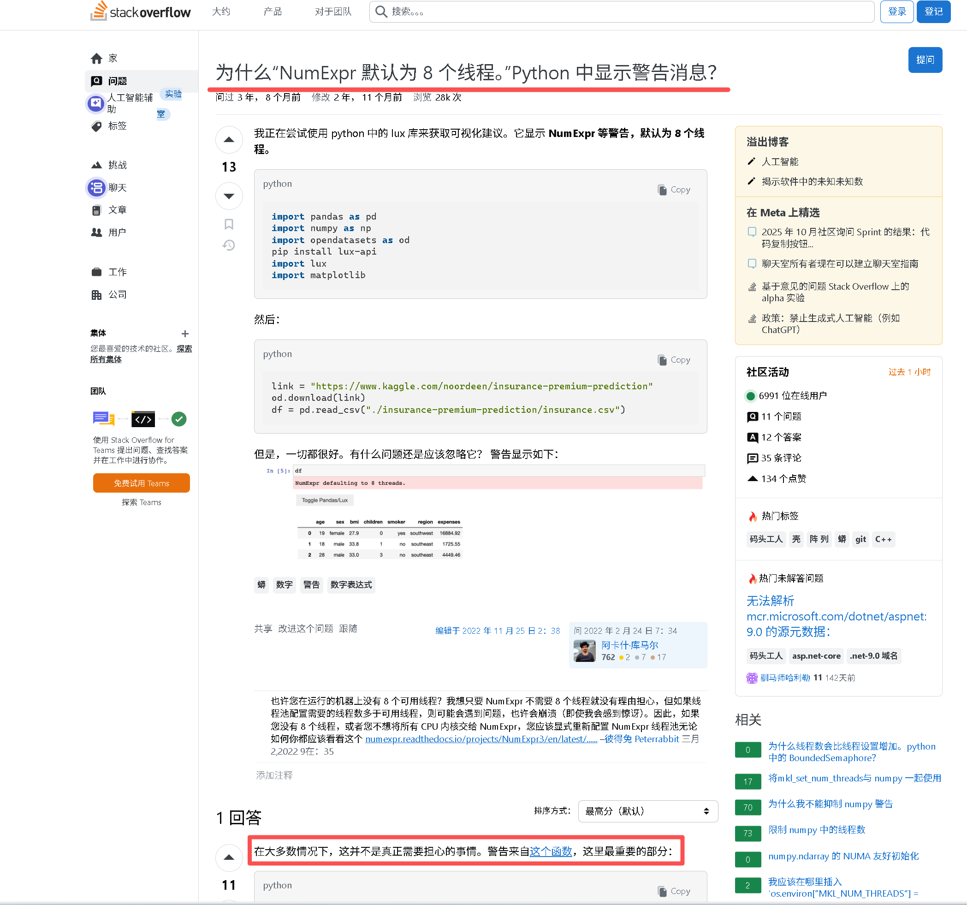Screen dimensions: 967x905
Task: Open the 公司 section in the sidebar
Action: [x=118, y=294]
